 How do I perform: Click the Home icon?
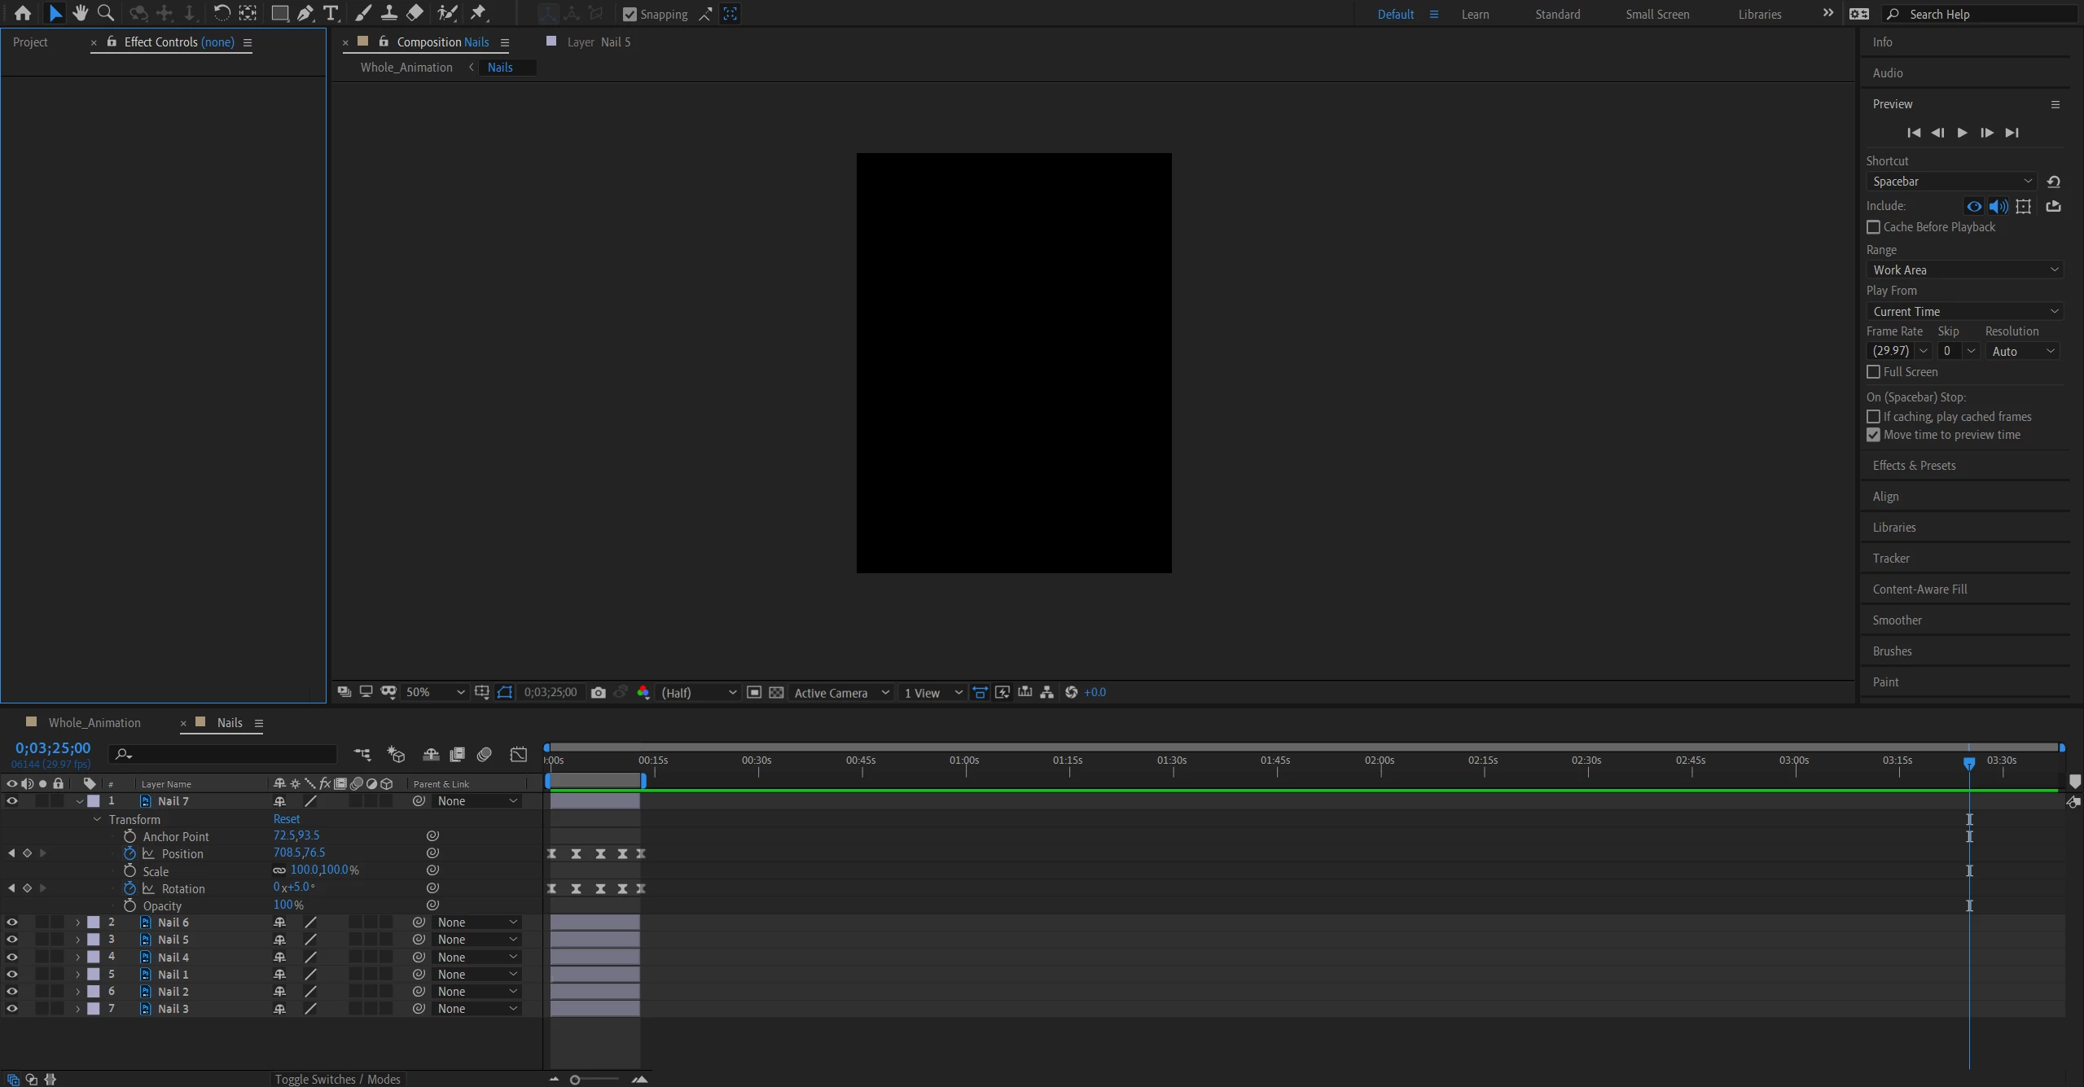[x=23, y=13]
